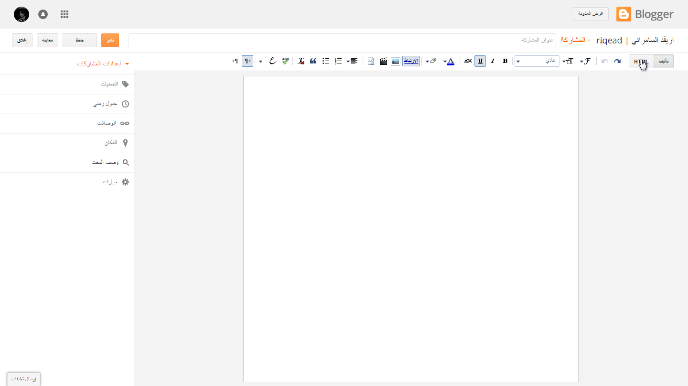688x386 pixels.
Task: Click the post title input field
Action: pos(342,40)
